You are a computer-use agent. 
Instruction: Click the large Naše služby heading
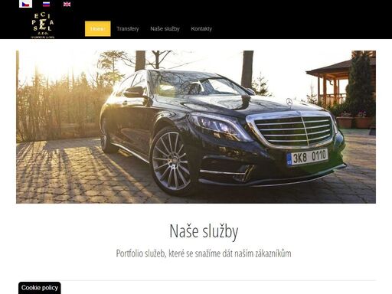click(x=204, y=231)
